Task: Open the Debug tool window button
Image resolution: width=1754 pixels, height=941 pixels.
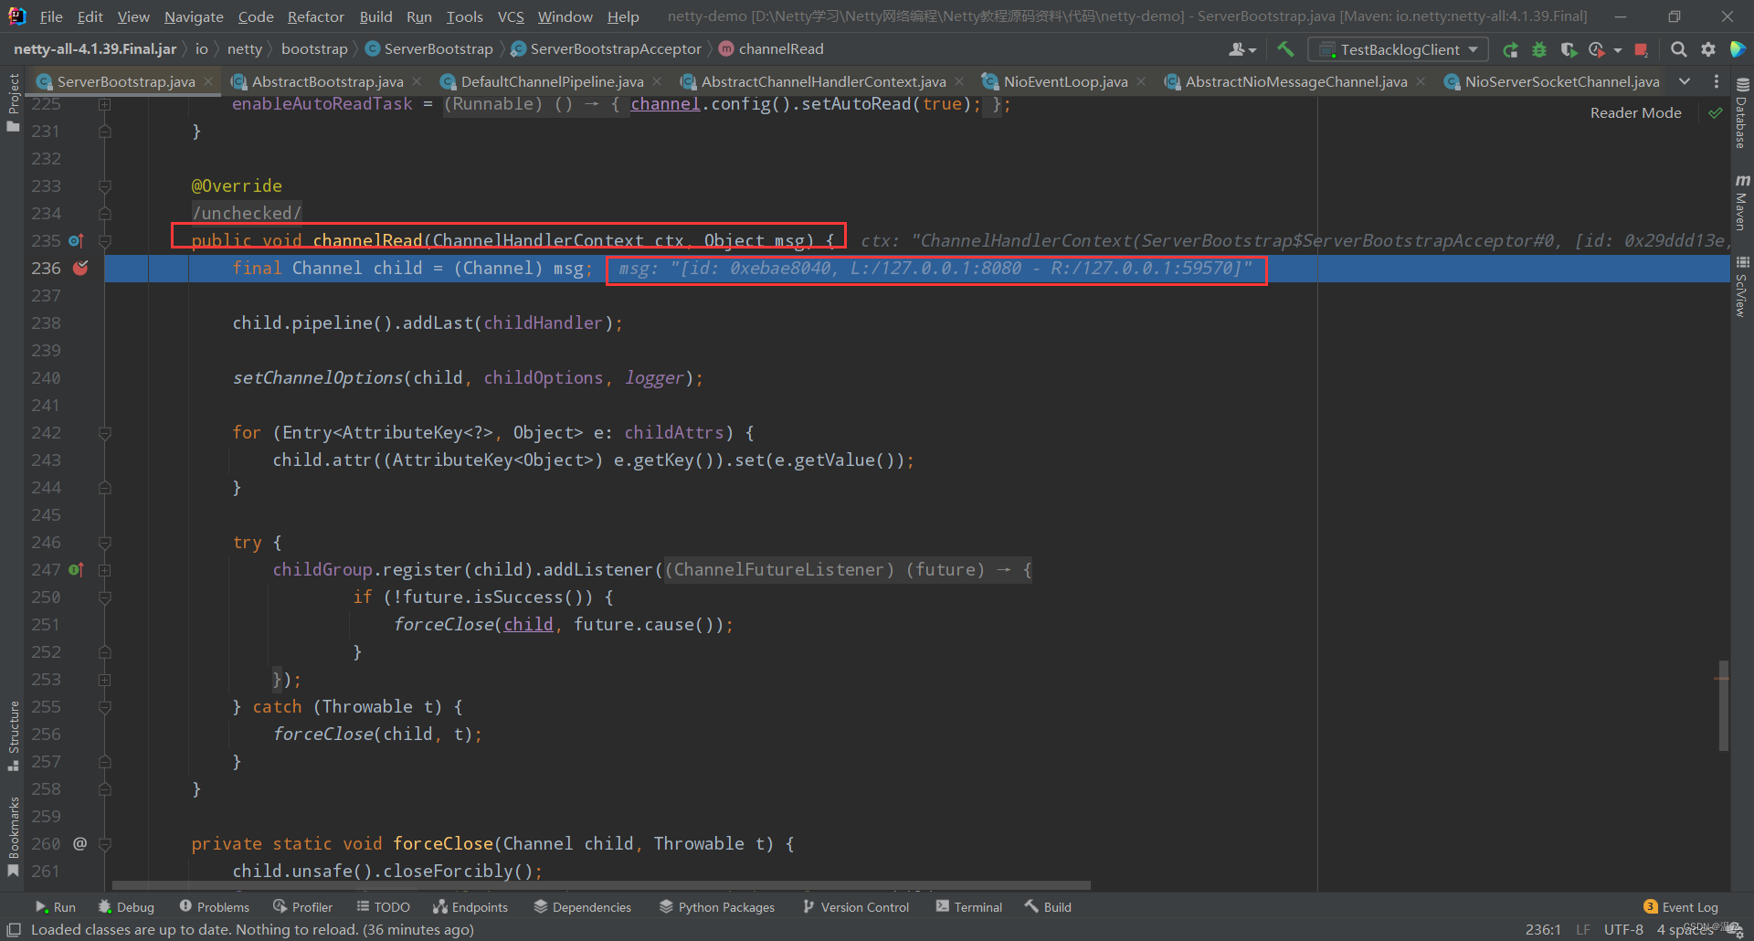Action: coord(126,906)
